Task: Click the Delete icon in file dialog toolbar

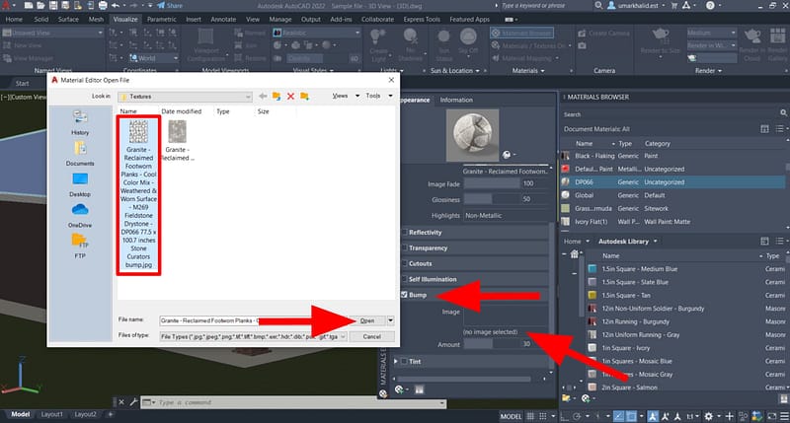Action: click(290, 96)
